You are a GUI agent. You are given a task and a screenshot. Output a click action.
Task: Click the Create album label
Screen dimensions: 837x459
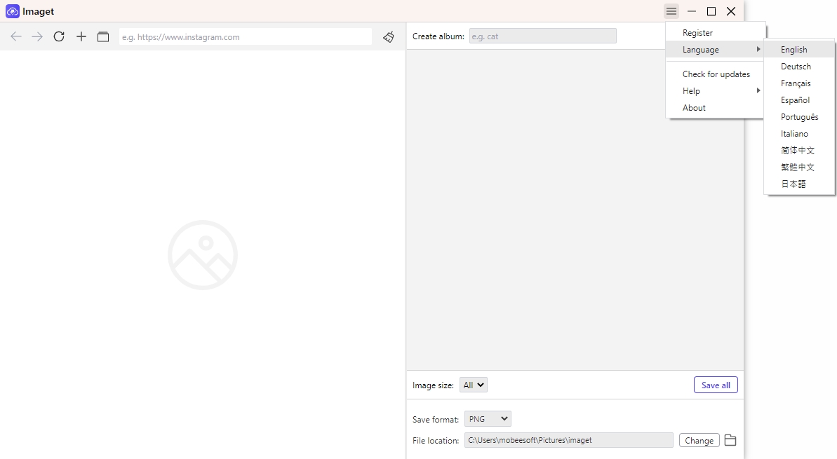pos(438,36)
